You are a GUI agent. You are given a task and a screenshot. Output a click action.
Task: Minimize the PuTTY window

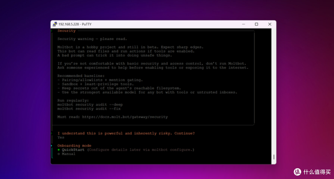tap(243, 24)
